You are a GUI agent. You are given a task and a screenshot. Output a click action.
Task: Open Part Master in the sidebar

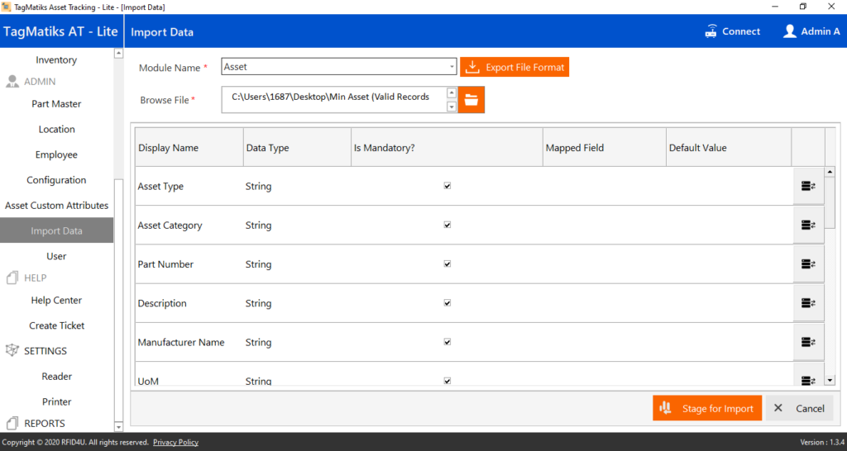tap(56, 103)
